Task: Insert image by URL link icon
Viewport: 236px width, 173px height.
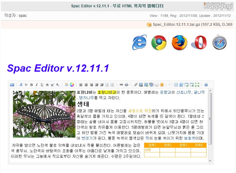Action: click(141, 85)
